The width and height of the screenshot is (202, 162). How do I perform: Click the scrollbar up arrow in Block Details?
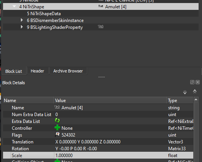196,99
